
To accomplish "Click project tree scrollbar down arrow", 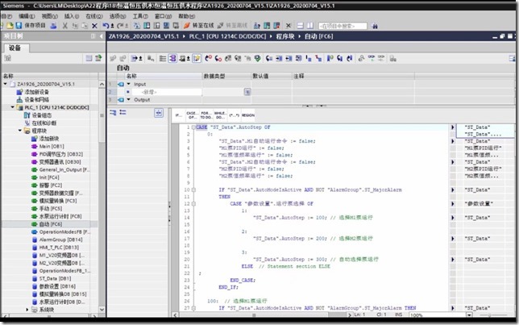I will click(102, 310).
